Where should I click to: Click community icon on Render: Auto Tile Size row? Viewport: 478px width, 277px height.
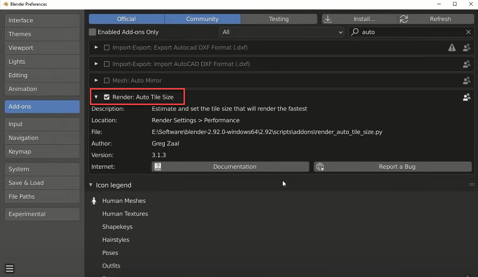(466, 97)
